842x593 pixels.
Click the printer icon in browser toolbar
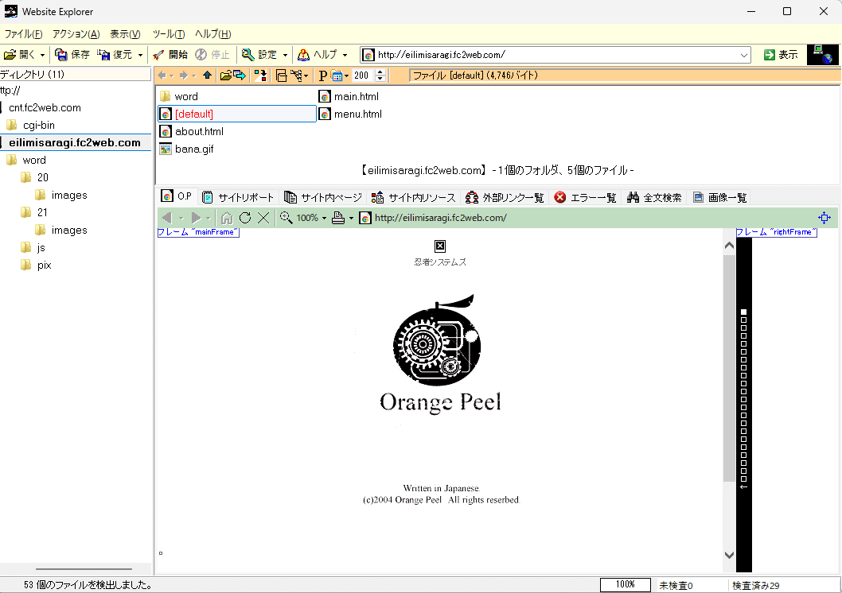(338, 218)
